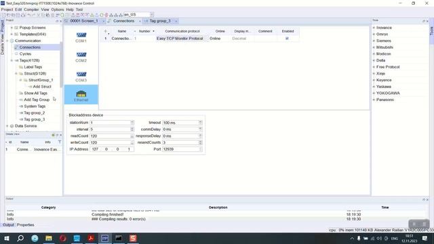Click the green circular toolbar icon

(x=102, y=15)
